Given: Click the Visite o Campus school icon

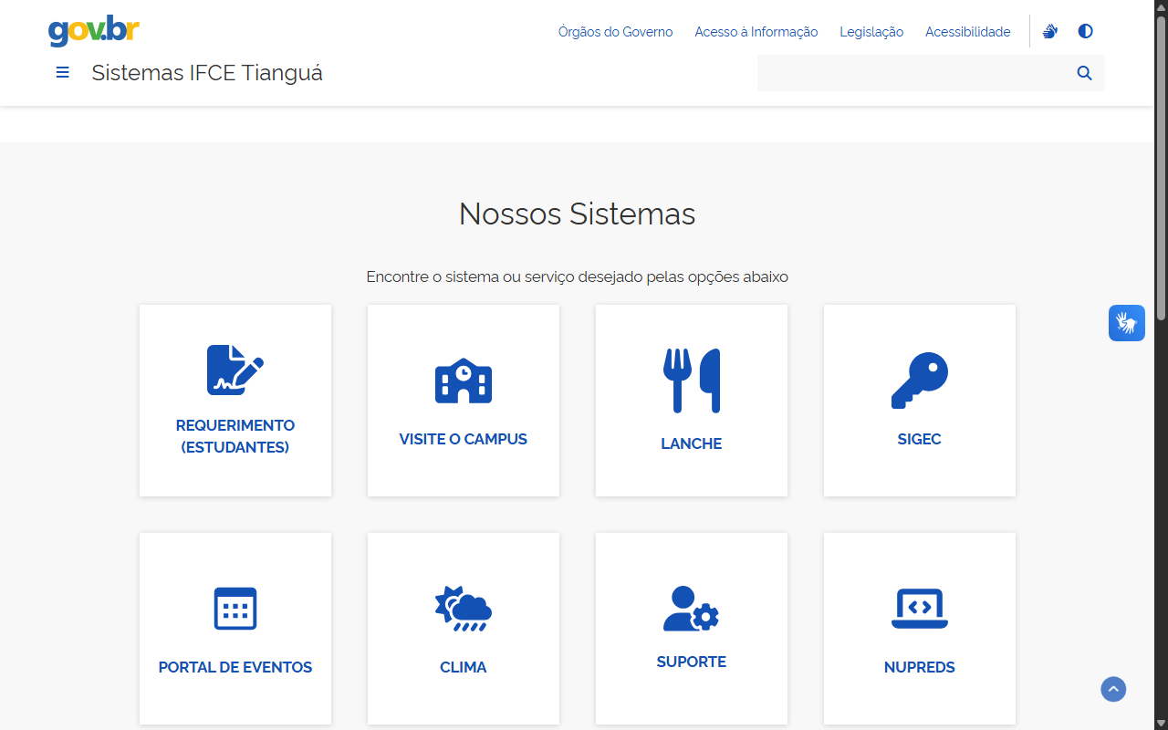Looking at the screenshot, I should click(464, 381).
